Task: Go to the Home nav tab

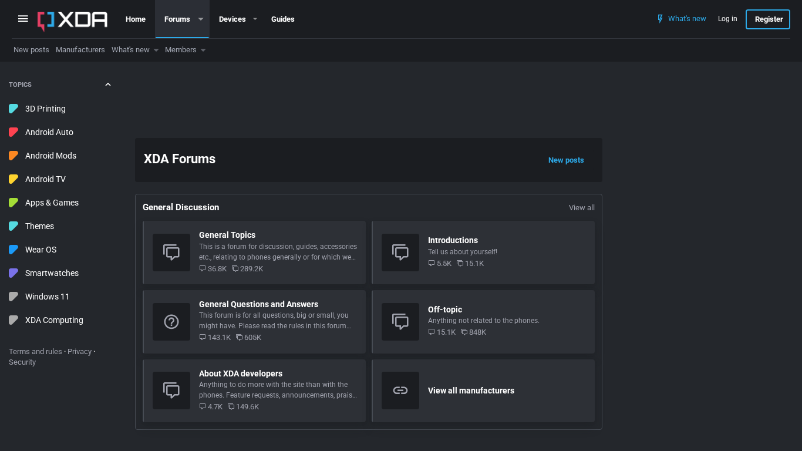Action: 135,19
